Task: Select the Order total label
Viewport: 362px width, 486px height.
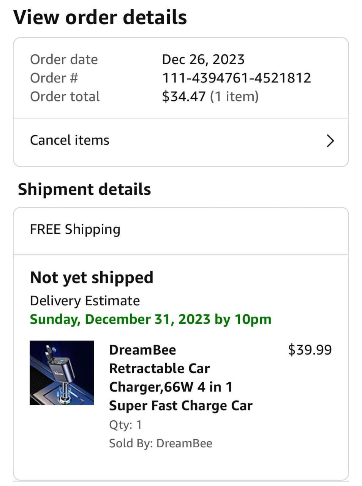Action: click(65, 96)
